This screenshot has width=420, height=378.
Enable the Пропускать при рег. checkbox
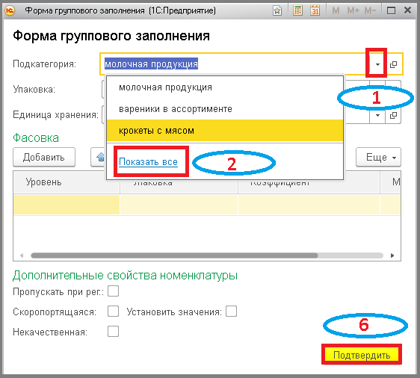tap(113, 291)
